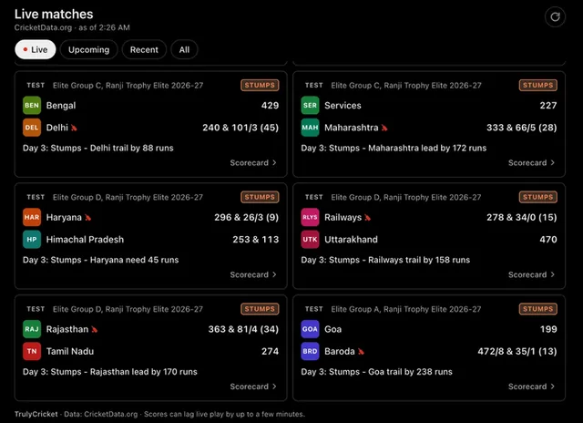Viewport: 583px width, 423px height.
Task: Click STUMPS badge on Bengal match
Action: click(260, 85)
